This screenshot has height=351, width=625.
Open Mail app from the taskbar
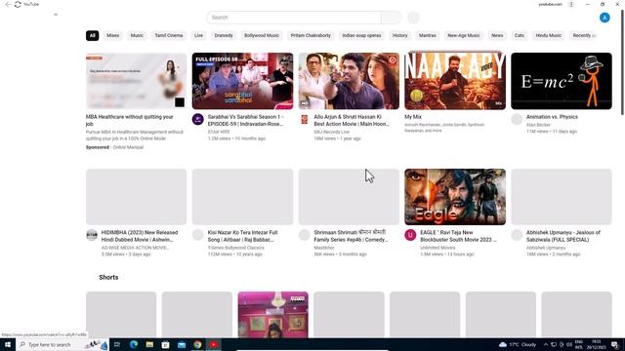click(x=182, y=344)
